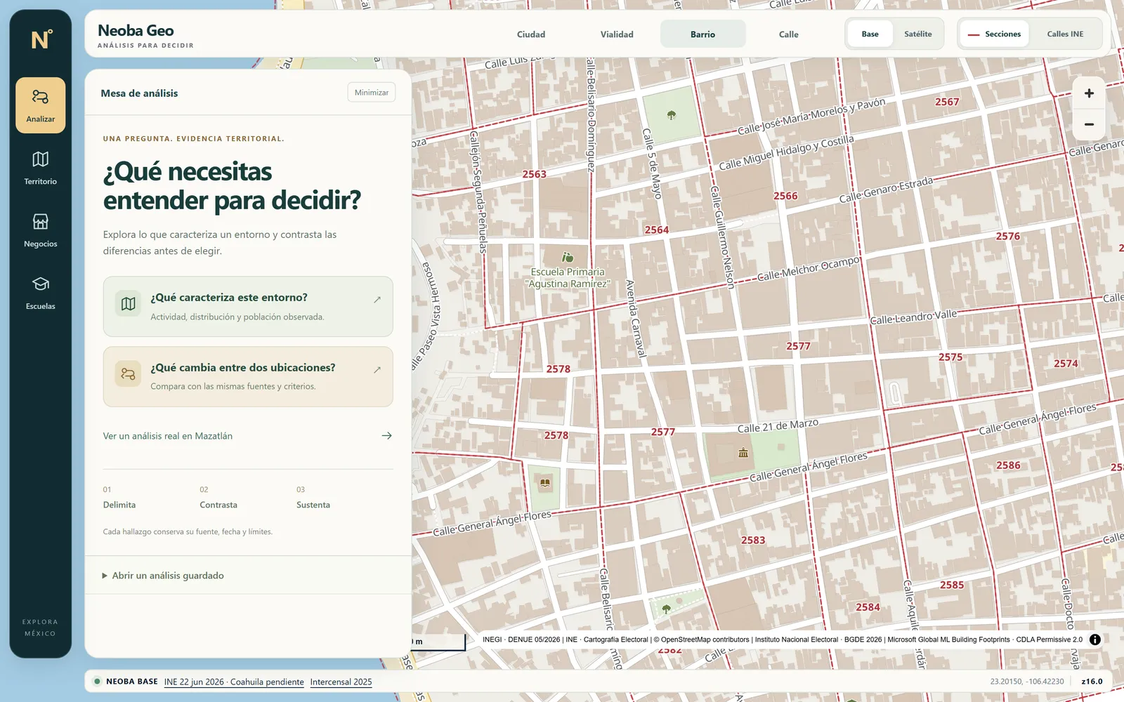Viewport: 1124px width, 702px height.
Task: Zoom out on the map
Action: tap(1089, 124)
